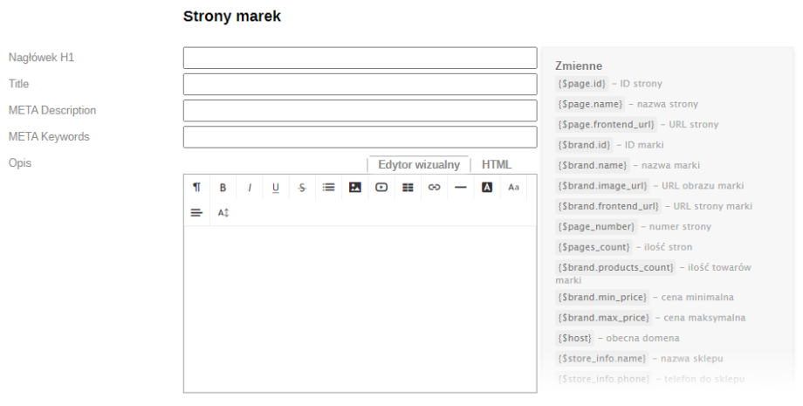The image size is (803, 406).
Task: Toggle italic text formatting
Action: point(250,188)
